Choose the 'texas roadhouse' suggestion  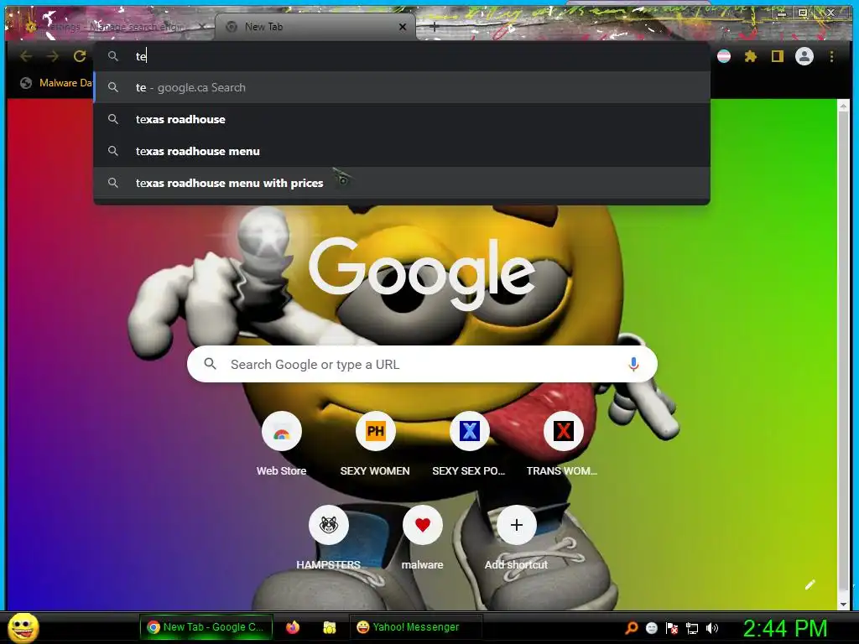402,119
